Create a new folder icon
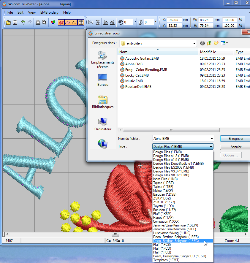This screenshot has width=250, height=263. pyautogui.click(x=216, y=43)
